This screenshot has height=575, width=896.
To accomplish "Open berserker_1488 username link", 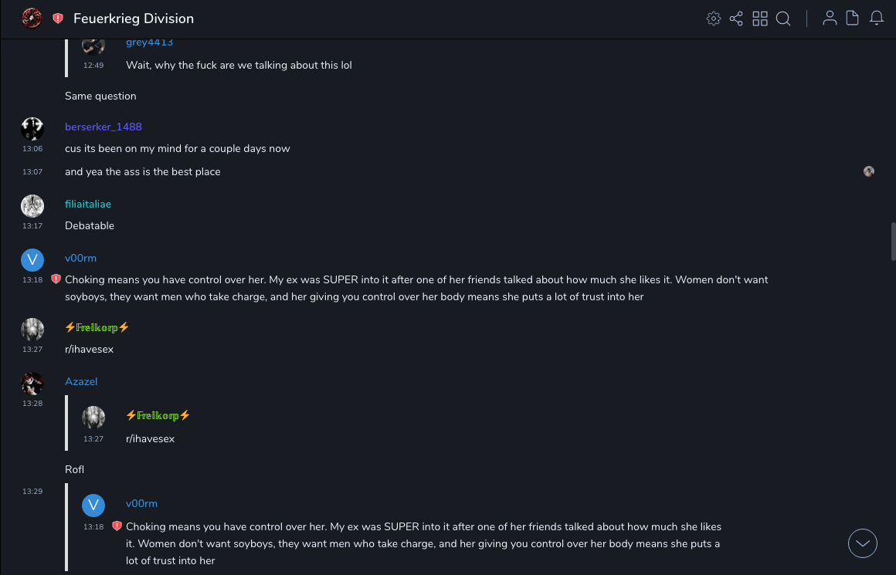I will point(103,127).
